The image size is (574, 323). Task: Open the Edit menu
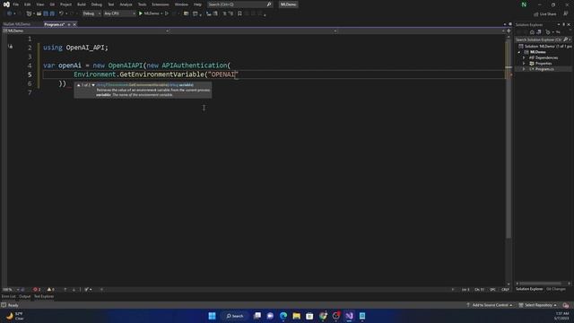(28, 4)
